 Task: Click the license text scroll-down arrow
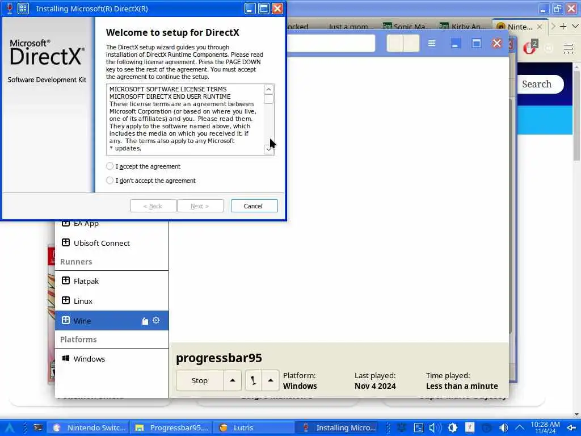click(x=268, y=149)
